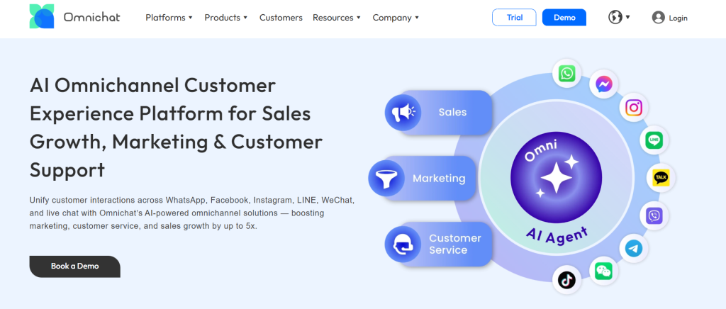Click the Telegram channel icon
The width and height of the screenshot is (726, 309).
coord(634,248)
